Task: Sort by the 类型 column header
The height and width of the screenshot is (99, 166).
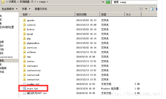Action: point(112,14)
